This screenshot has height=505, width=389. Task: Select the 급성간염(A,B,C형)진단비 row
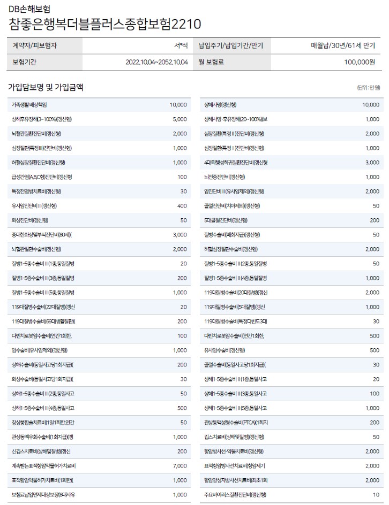coord(99,177)
